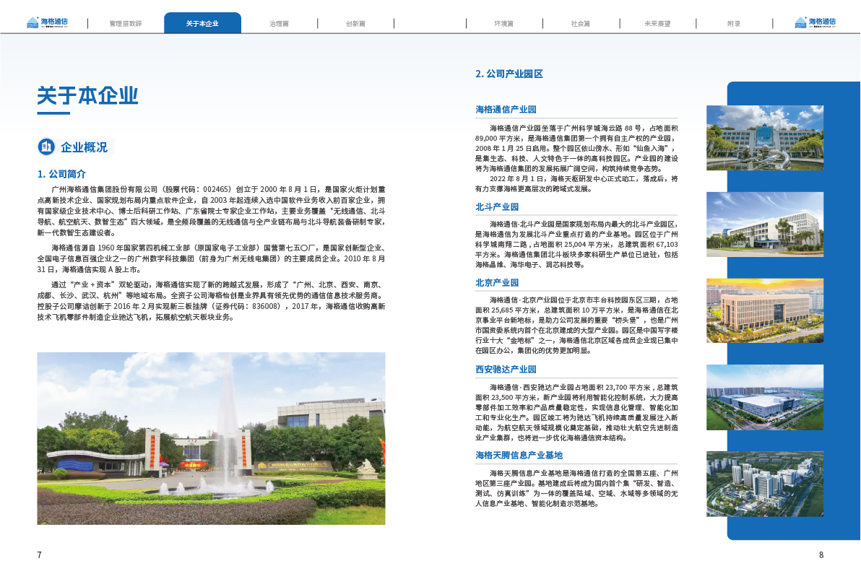Click the round building icon above 公司简介
Image resolution: width=861 pixels, height=584 pixels.
pos(46,147)
